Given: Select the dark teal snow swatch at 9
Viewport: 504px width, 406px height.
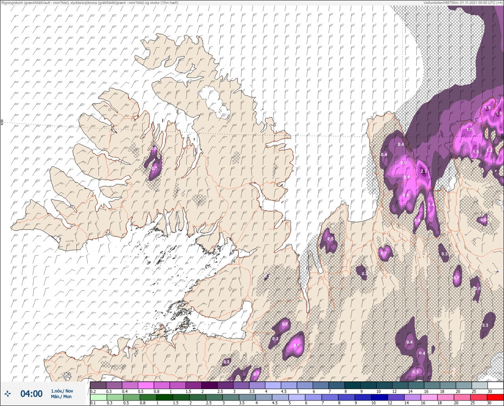Looking at the screenshot, I should [x=368, y=385].
